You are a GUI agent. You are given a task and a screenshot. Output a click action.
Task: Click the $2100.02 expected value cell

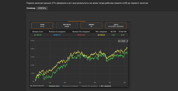point(101,35)
